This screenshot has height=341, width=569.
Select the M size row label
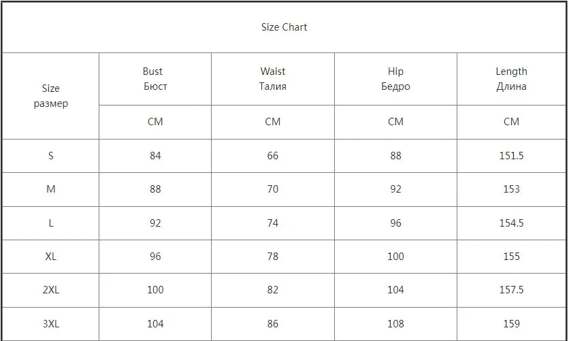tap(51, 189)
